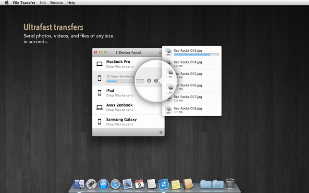Image resolution: width=309 pixels, height=193 pixels.
Task: Open the Apple menu
Action: [7, 2]
